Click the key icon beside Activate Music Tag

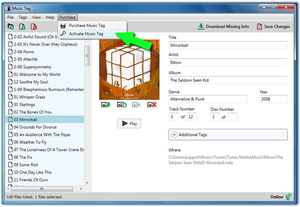coord(63,34)
